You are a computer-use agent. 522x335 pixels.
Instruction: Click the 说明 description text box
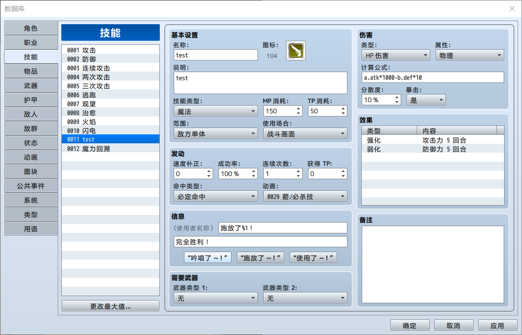pos(261,82)
